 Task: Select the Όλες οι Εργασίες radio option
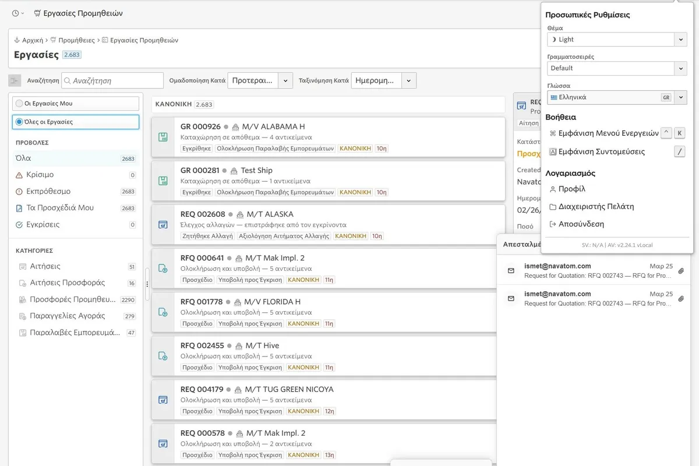pyautogui.click(x=20, y=122)
